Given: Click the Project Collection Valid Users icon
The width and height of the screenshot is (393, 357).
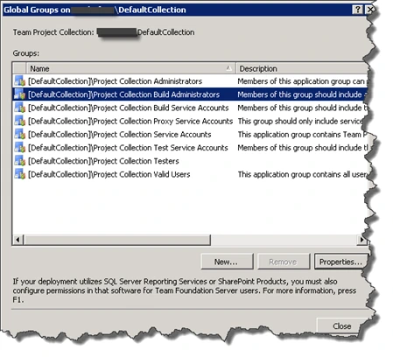Looking at the screenshot, I should 20,174.
